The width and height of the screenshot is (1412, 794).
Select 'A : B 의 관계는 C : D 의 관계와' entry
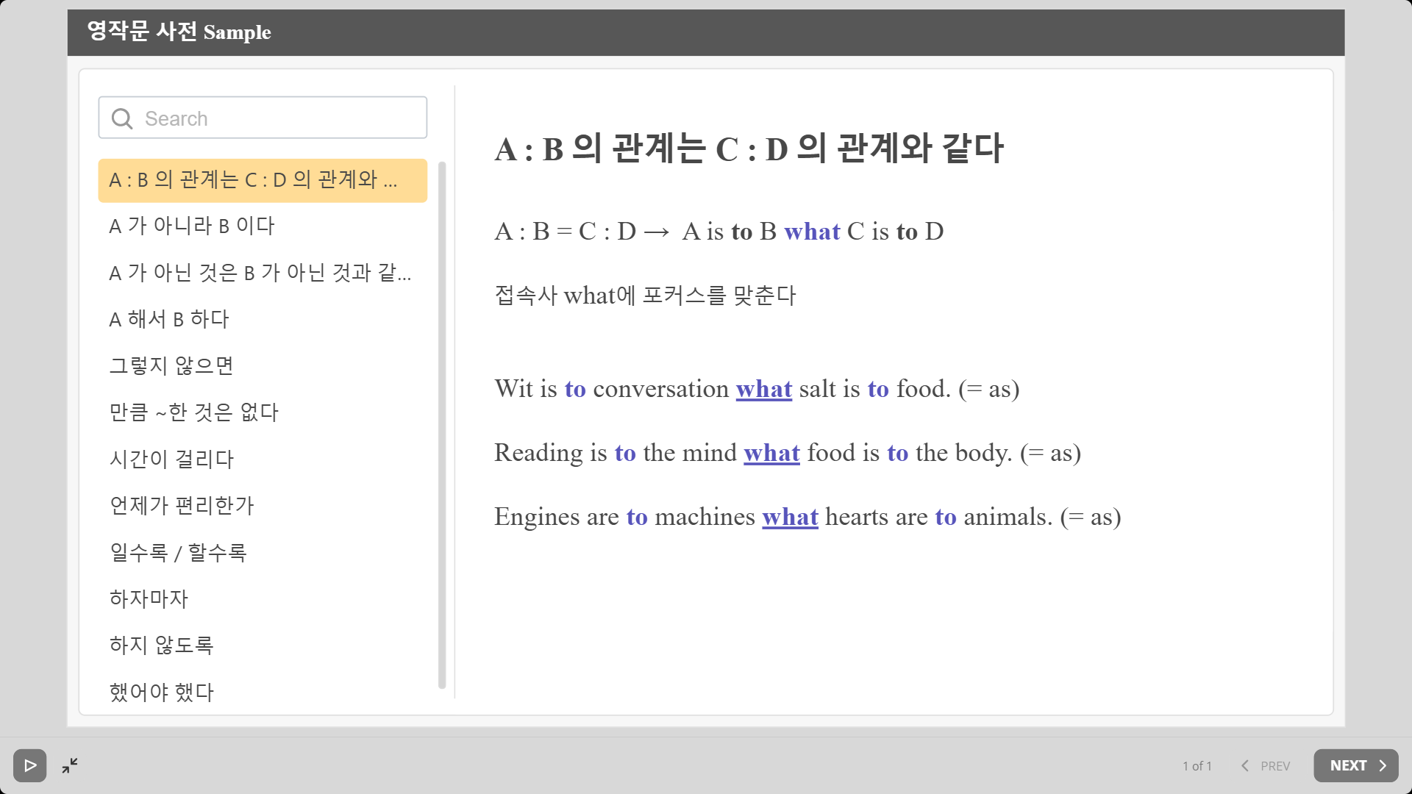coord(263,180)
